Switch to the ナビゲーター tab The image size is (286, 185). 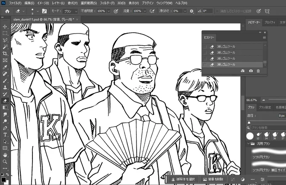[254, 22]
